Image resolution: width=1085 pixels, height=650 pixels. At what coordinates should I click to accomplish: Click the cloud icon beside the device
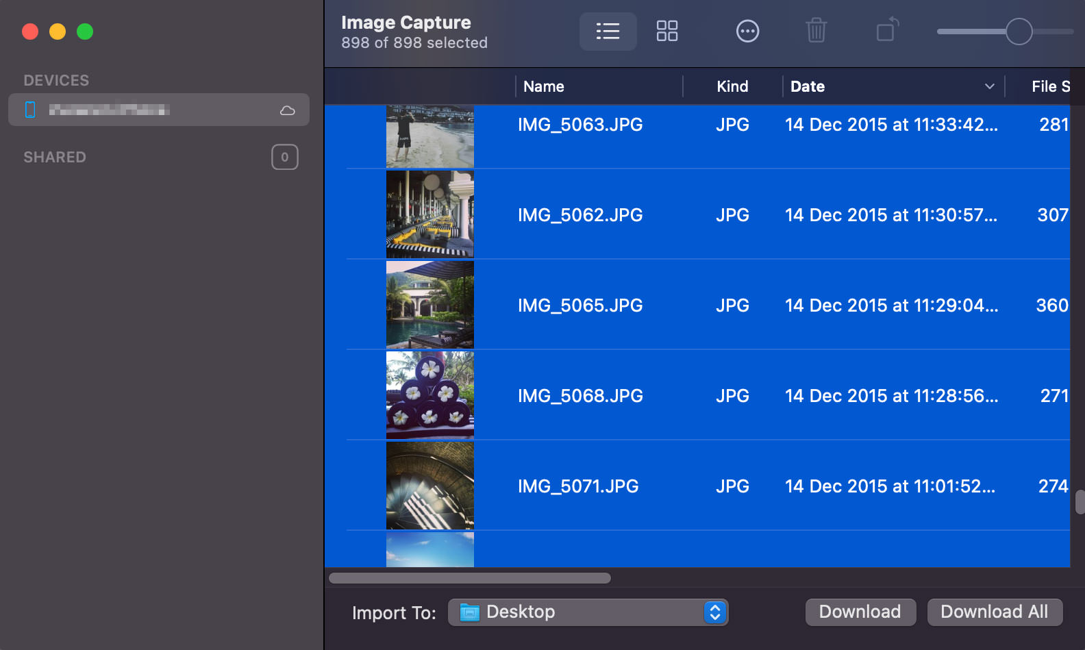coord(288,110)
